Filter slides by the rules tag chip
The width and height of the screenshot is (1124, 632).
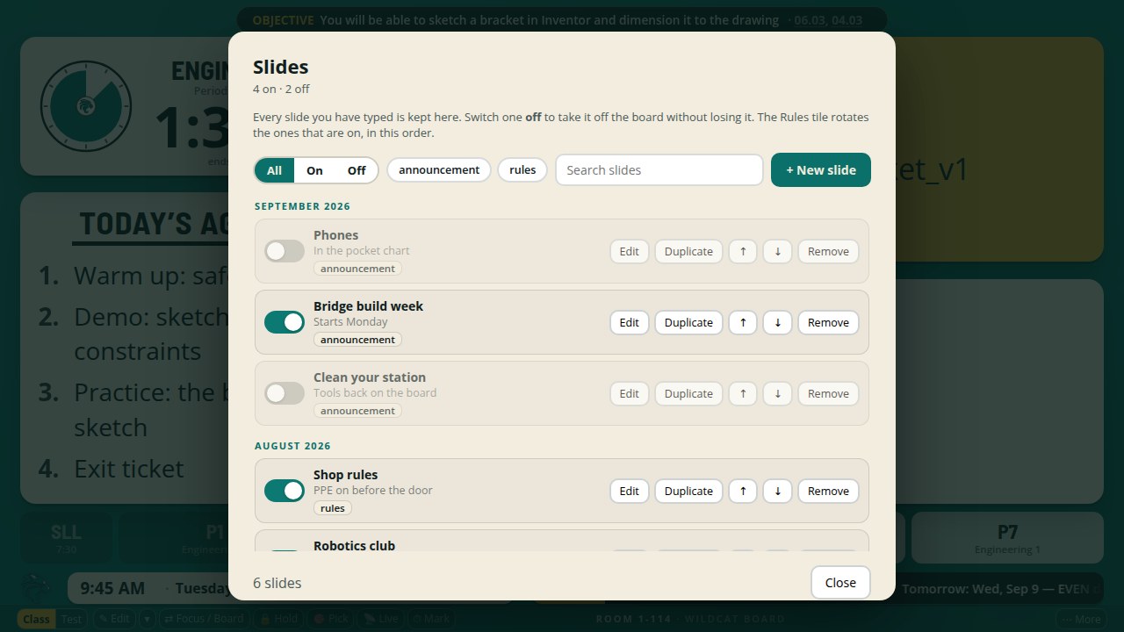(x=522, y=170)
